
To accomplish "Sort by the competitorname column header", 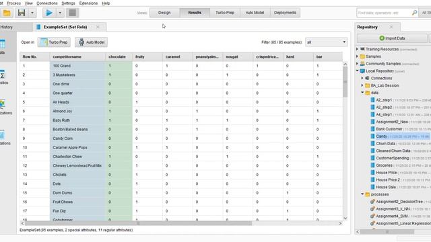I will pos(77,56).
